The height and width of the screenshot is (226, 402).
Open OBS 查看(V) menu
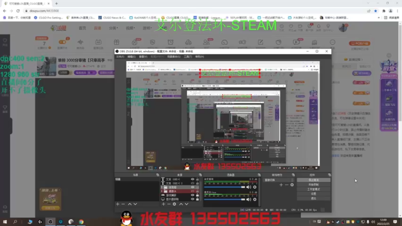pyautogui.click(x=143, y=57)
